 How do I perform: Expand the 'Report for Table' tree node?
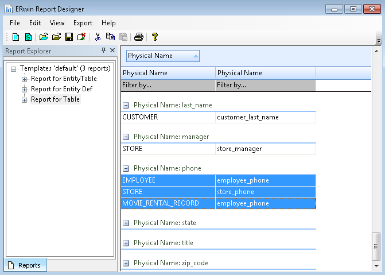(x=25, y=100)
